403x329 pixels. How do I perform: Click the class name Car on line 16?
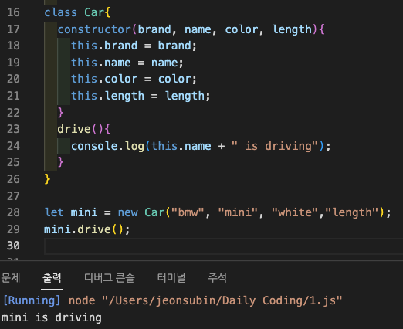coord(94,12)
